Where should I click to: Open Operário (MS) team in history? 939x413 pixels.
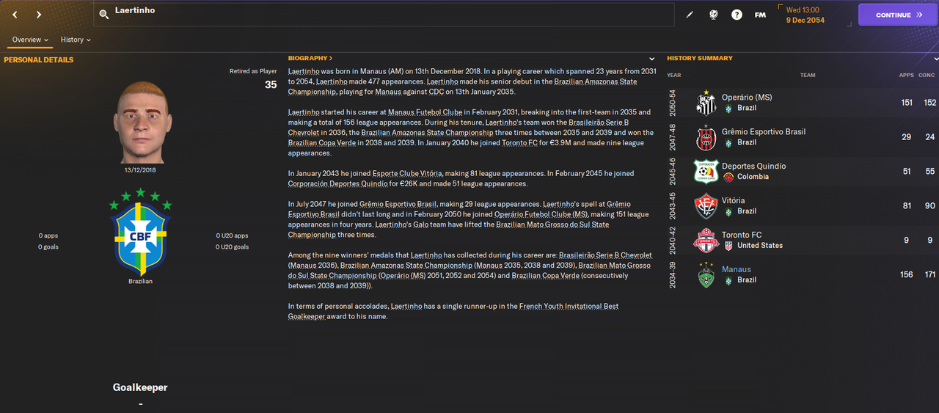[x=747, y=97]
